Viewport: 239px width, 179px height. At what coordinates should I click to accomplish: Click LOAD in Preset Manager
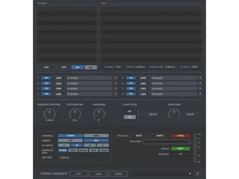coord(98,174)
